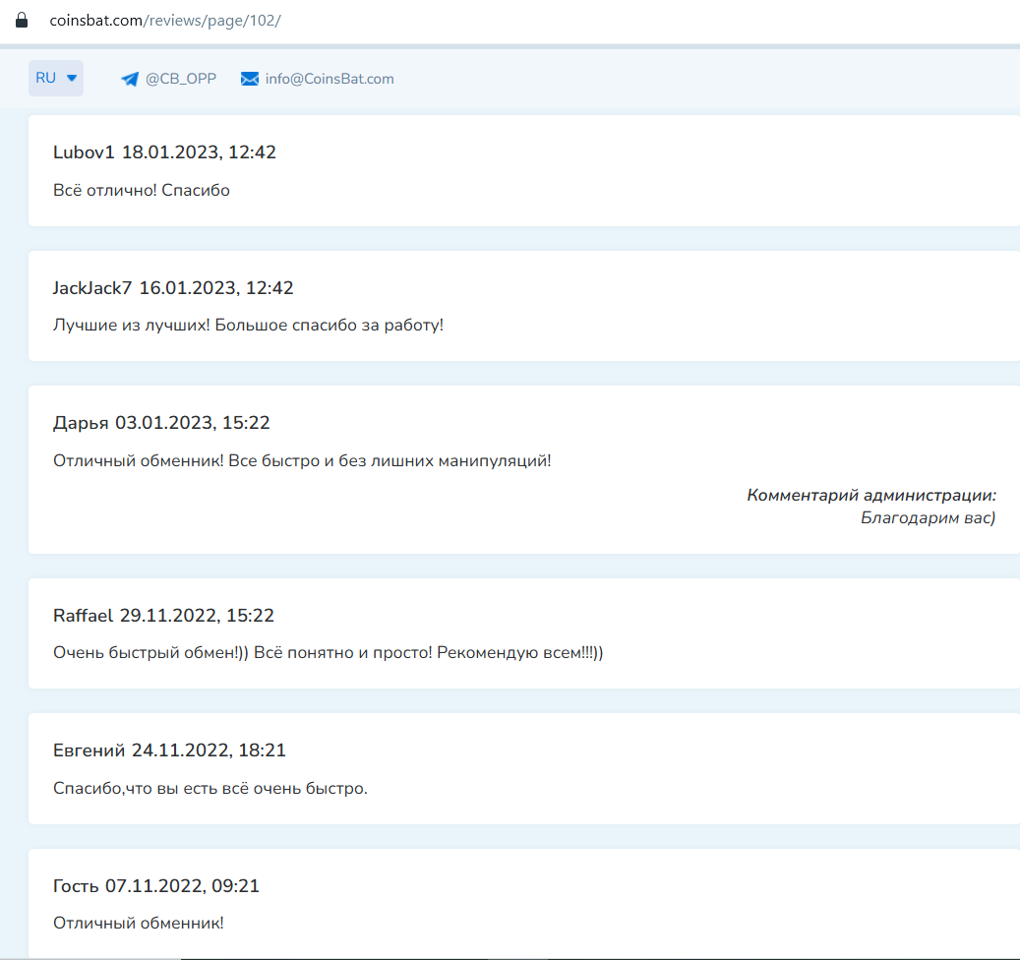Screen dimensions: 1020x960
Task: Click the JackJack7 review header
Action: tap(173, 288)
